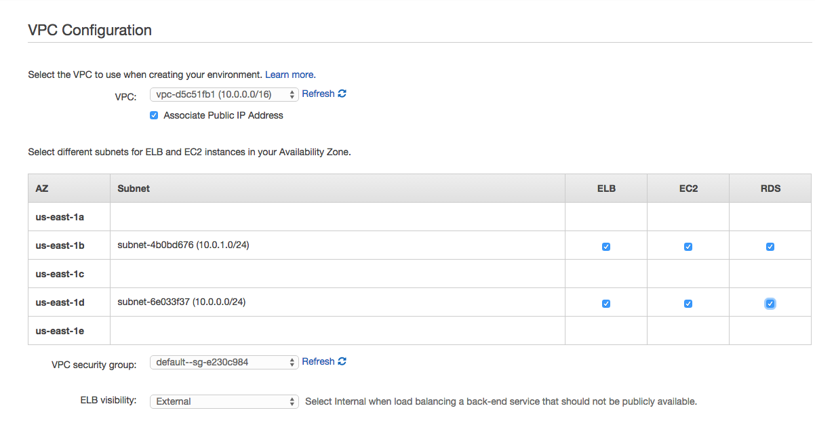Open the Learn more link
815x421 pixels.
click(x=290, y=75)
